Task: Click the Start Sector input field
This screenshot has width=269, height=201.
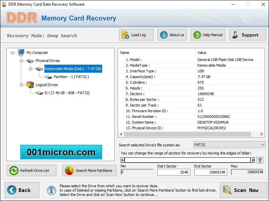Action: point(173,172)
